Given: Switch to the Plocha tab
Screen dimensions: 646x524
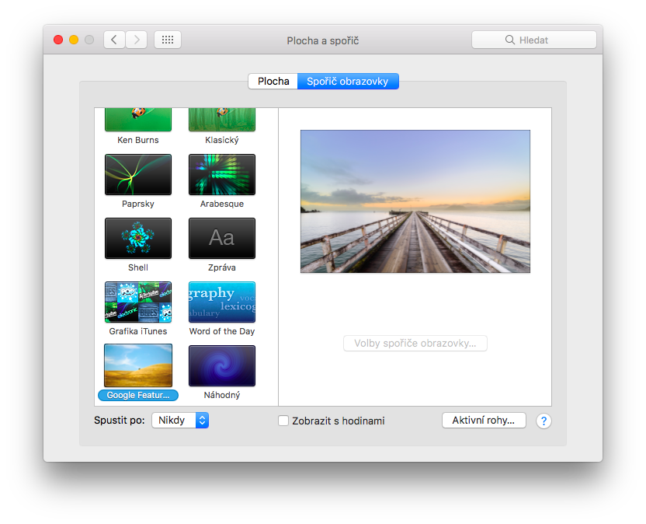Looking at the screenshot, I should (x=273, y=82).
